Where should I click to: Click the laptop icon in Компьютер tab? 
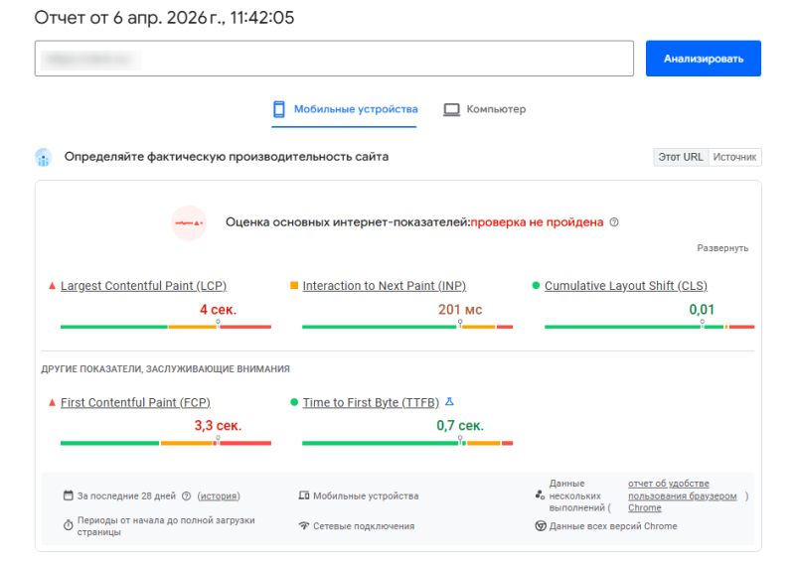coord(451,109)
